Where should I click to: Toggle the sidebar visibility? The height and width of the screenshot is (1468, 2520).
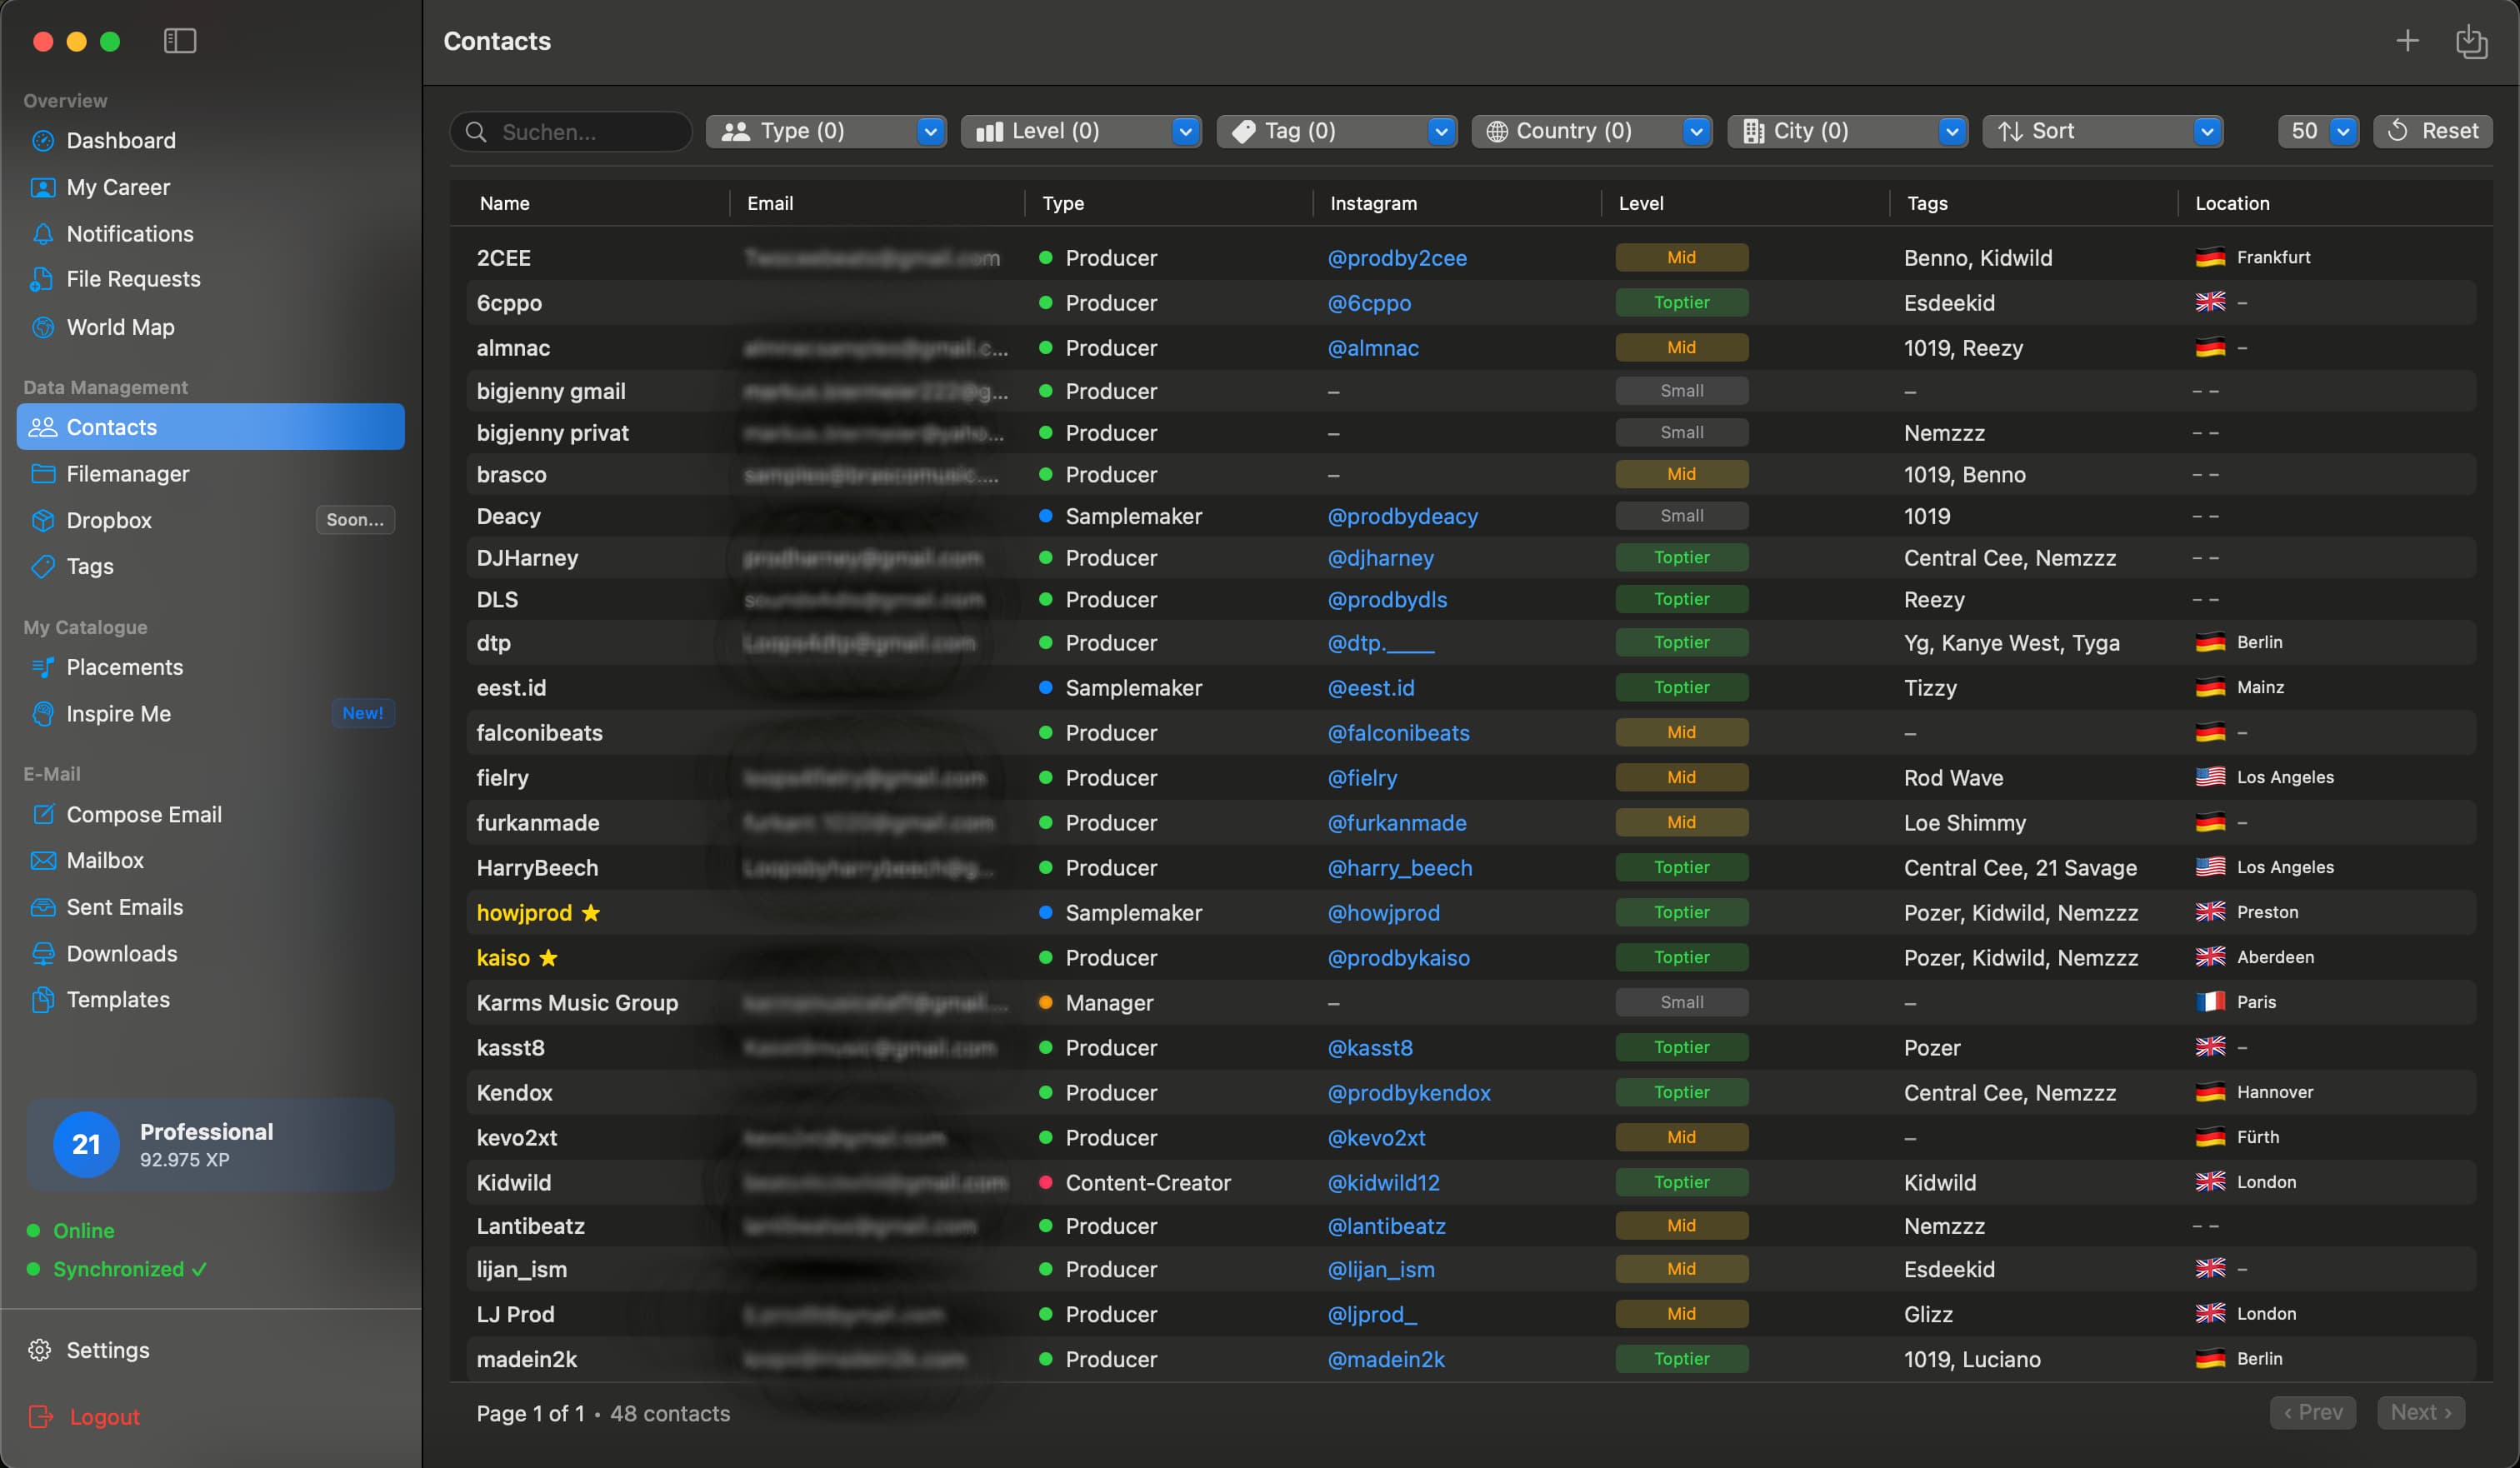click(180, 42)
